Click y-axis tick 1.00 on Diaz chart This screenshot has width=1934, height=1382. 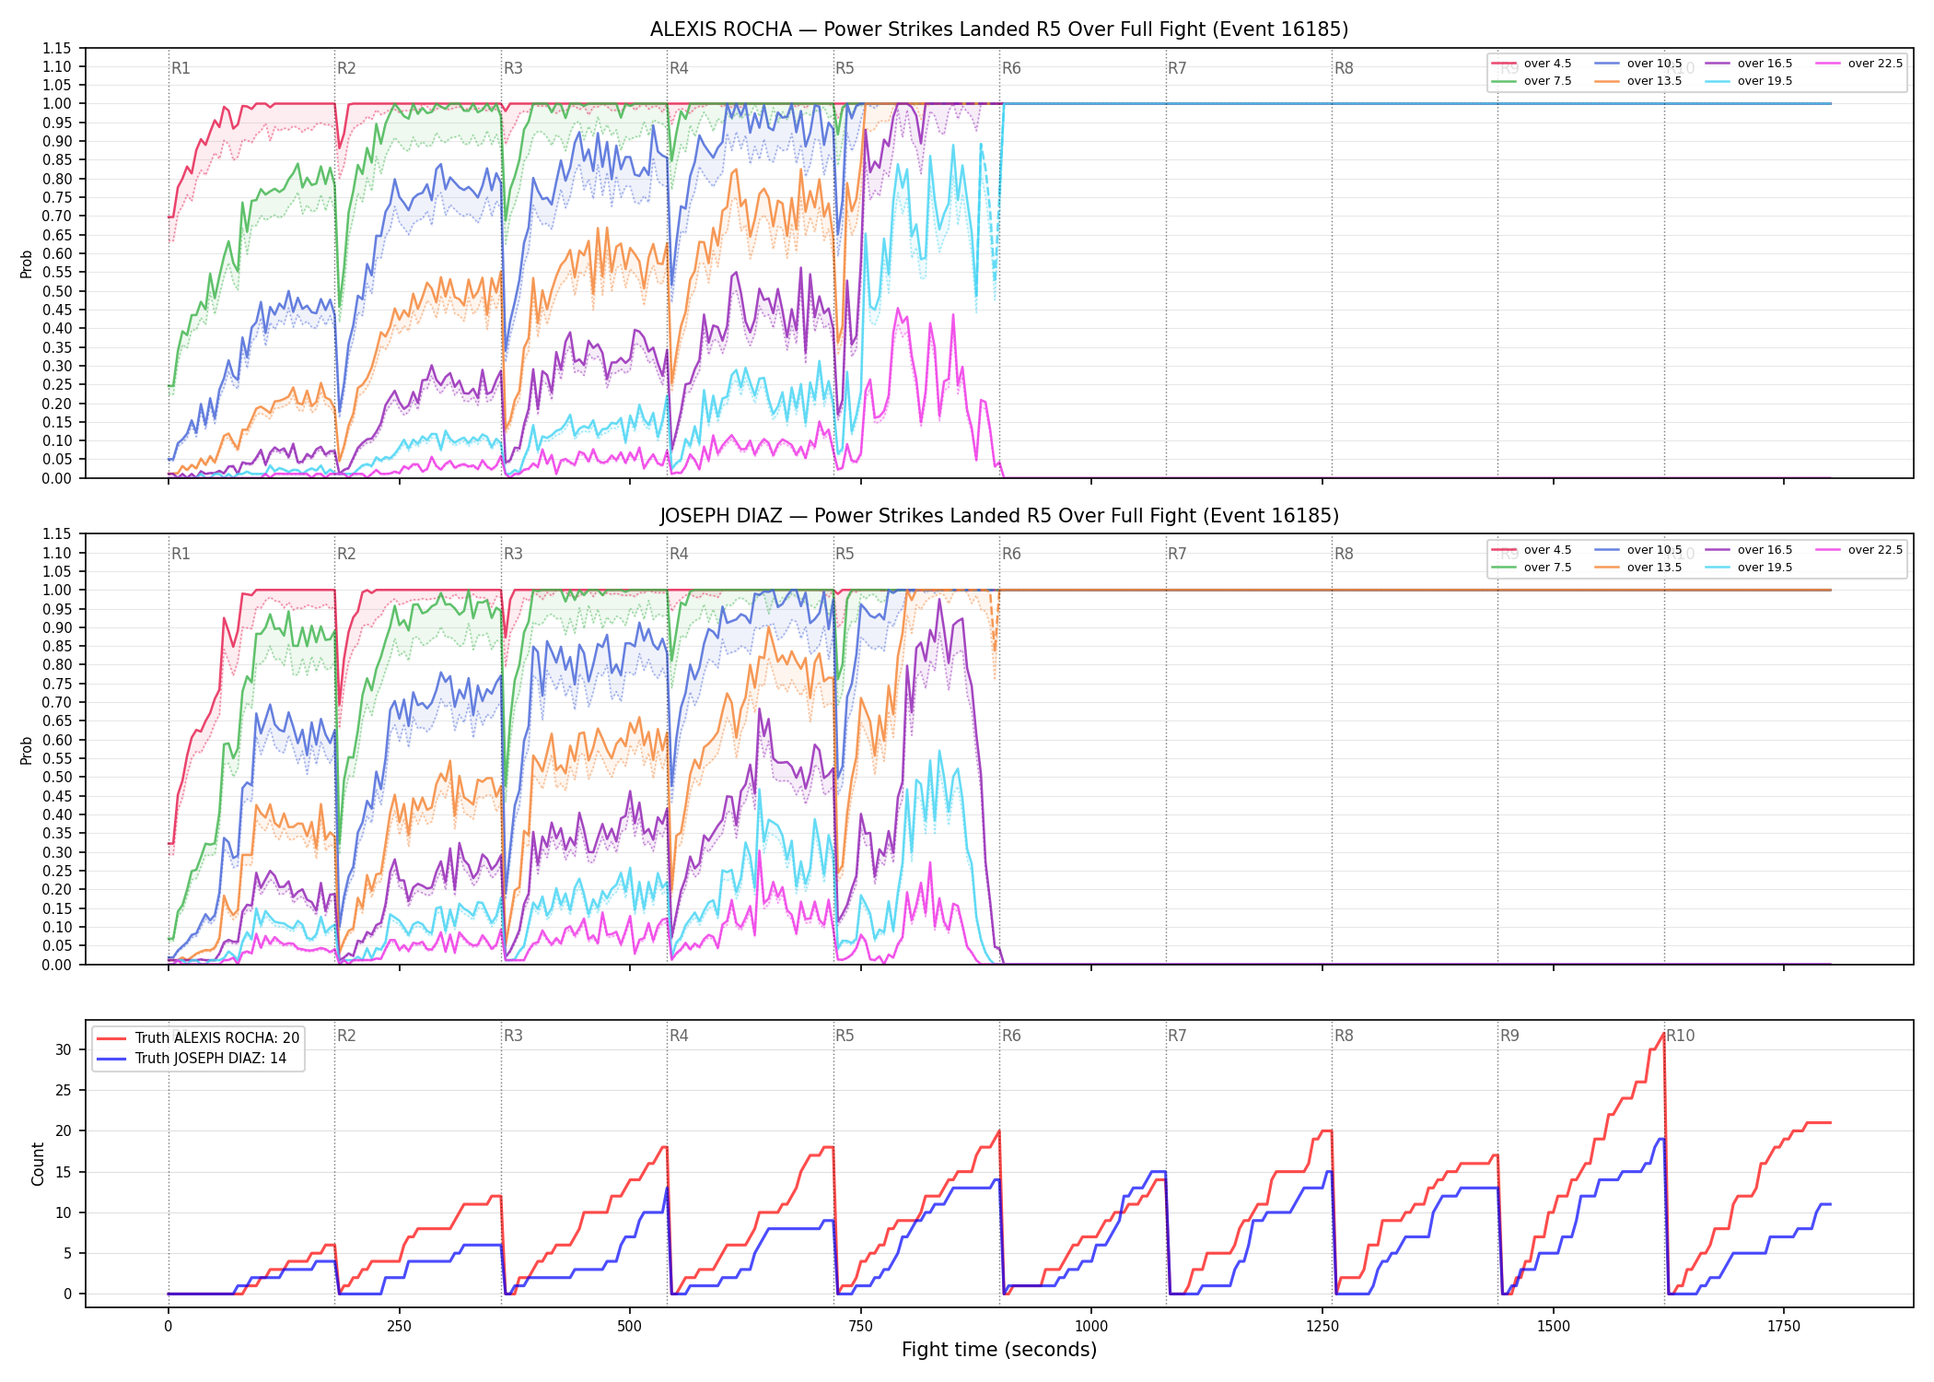57,590
